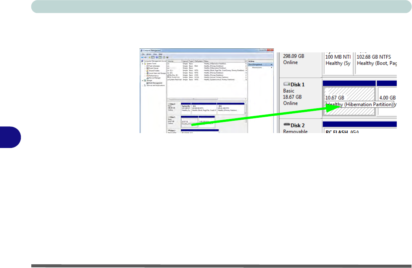Expand the Services and Applications arrow
Viewport: 412px width, 268px height.
[x=142, y=85]
